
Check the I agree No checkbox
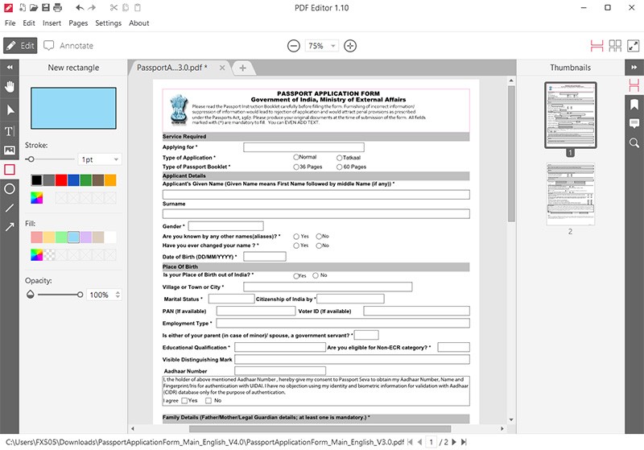tap(208, 401)
